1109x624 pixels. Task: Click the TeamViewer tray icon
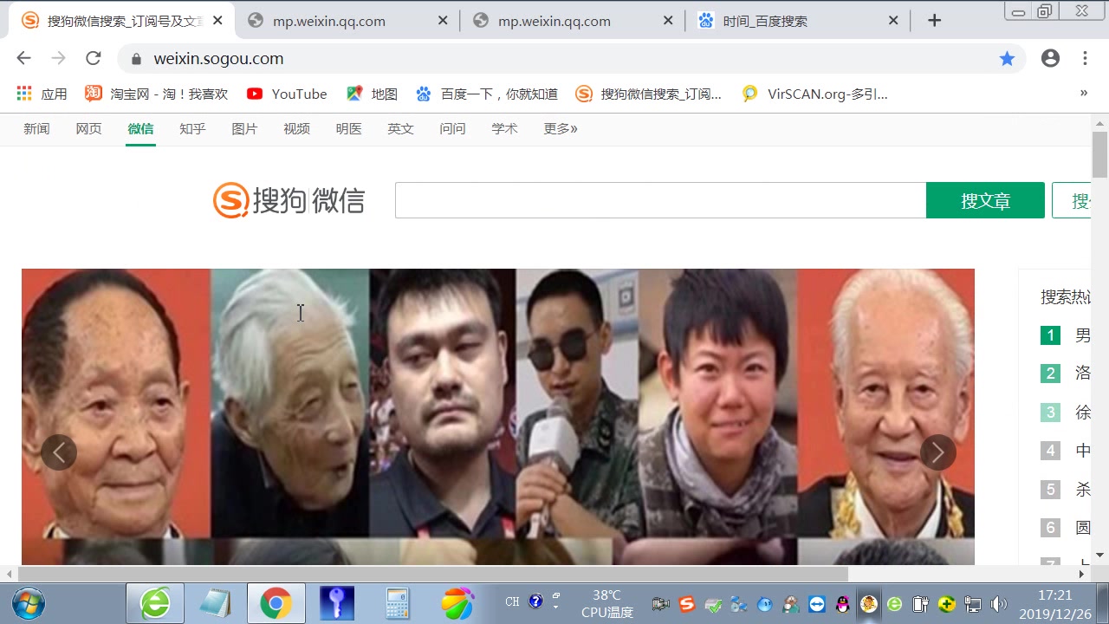pyautogui.click(x=817, y=603)
